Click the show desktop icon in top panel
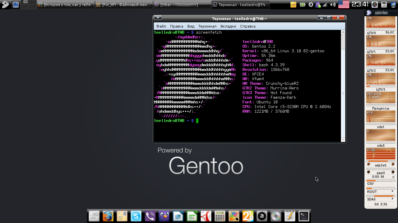398x223 pixels. point(16,4)
